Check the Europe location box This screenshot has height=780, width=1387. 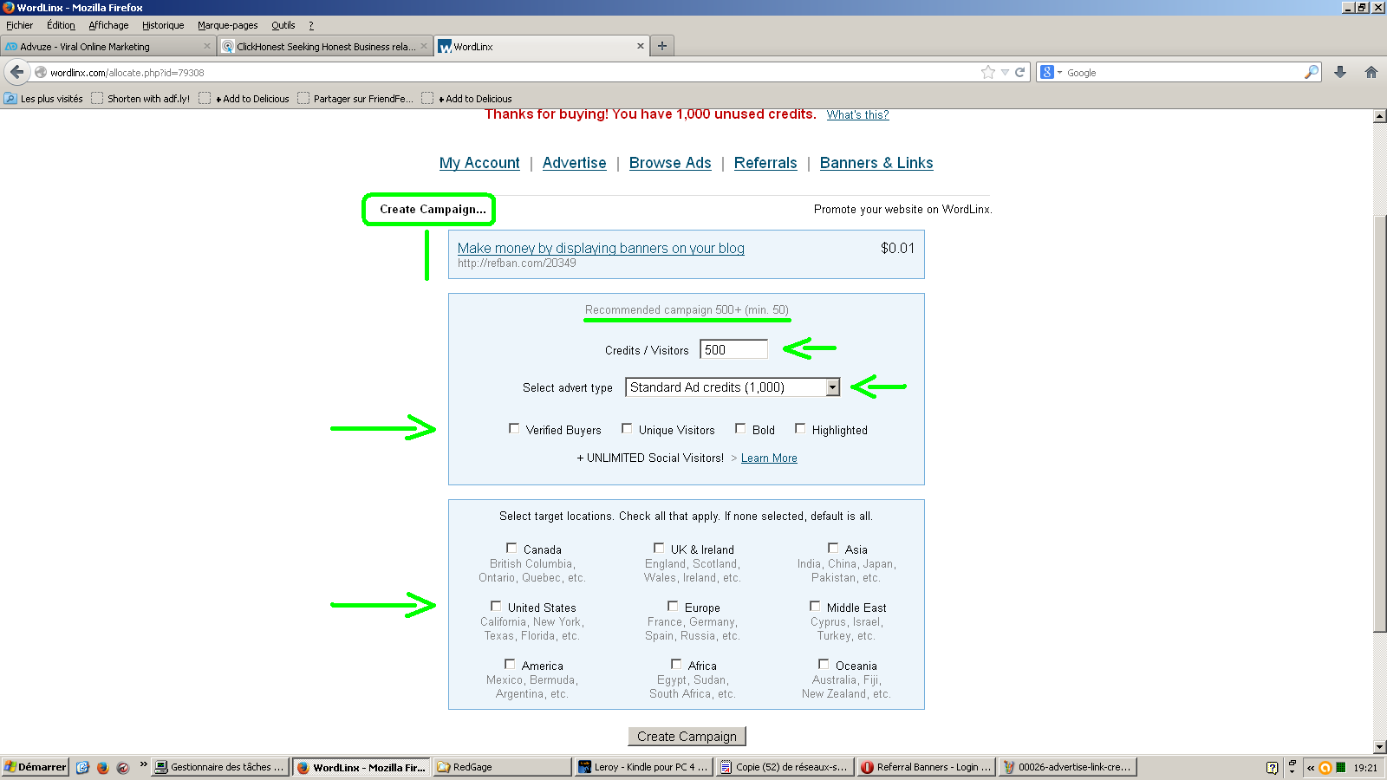[x=673, y=606]
